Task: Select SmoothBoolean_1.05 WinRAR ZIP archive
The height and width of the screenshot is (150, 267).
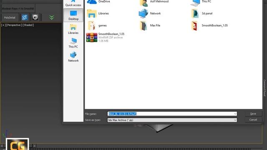Action: (106, 37)
